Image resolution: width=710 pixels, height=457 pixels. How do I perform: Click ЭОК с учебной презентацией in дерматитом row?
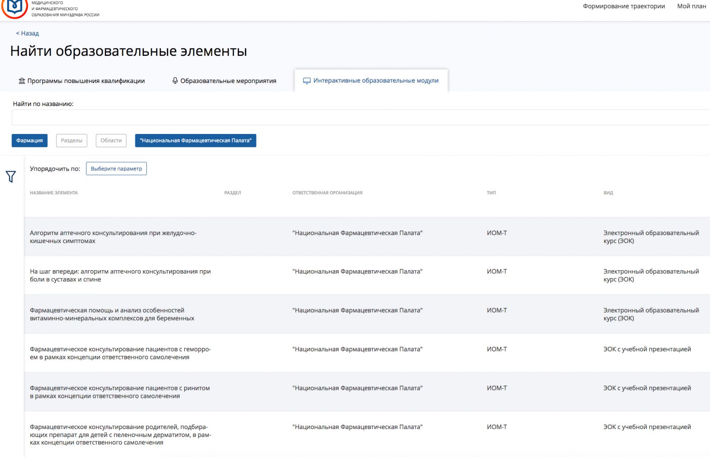(647, 427)
